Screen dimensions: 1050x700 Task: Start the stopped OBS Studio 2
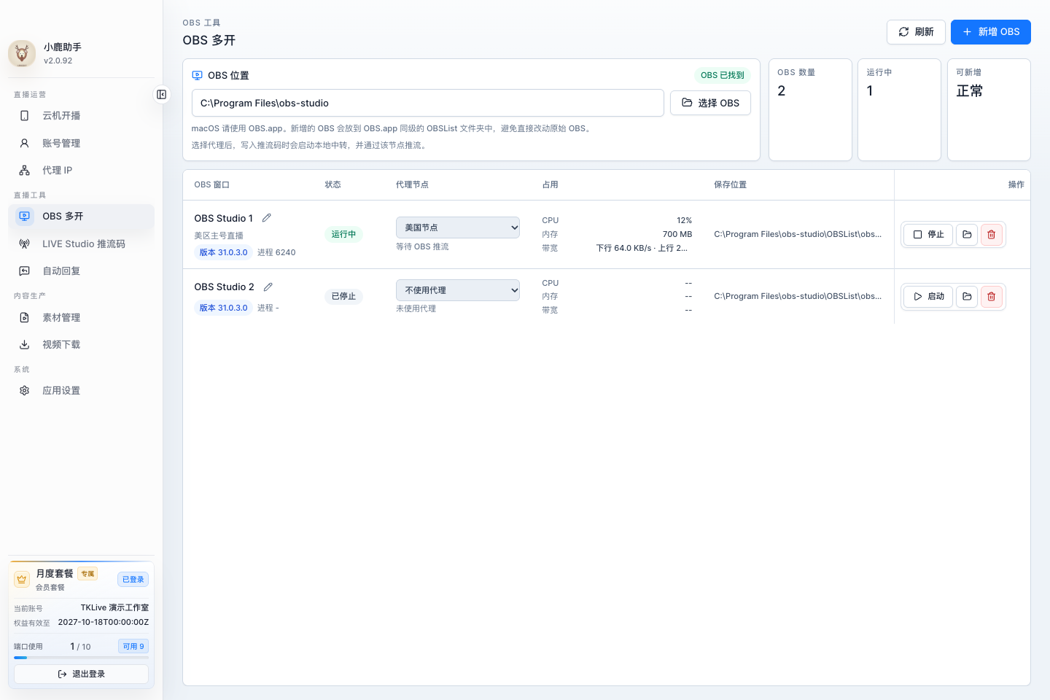(x=928, y=297)
